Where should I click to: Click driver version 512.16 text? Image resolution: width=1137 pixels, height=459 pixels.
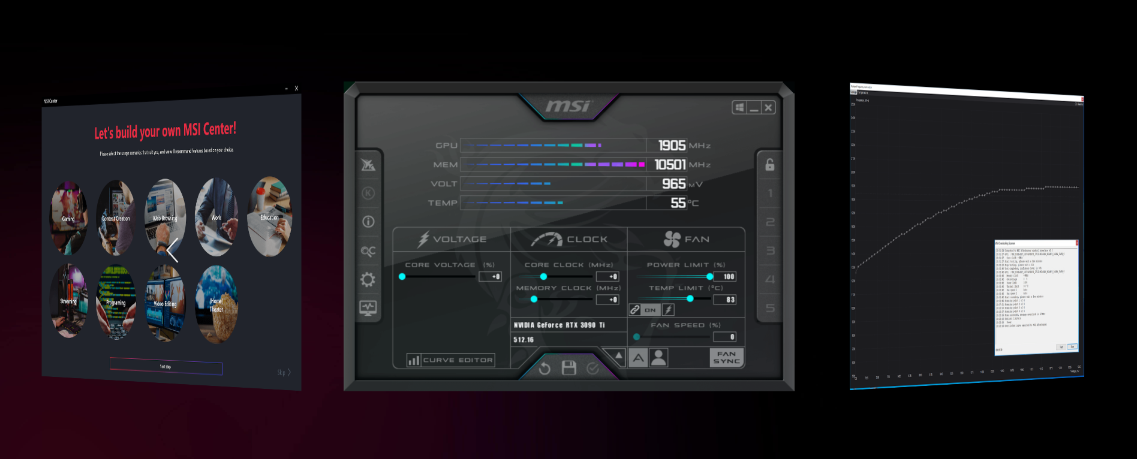[524, 340]
